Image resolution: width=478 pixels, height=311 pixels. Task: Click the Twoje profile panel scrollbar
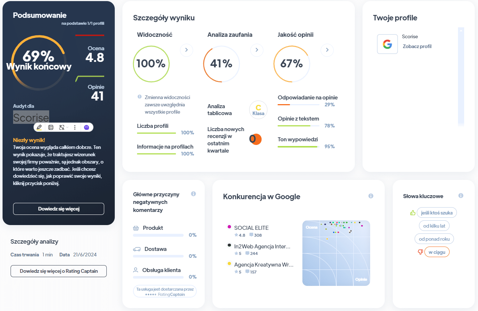(461, 76)
